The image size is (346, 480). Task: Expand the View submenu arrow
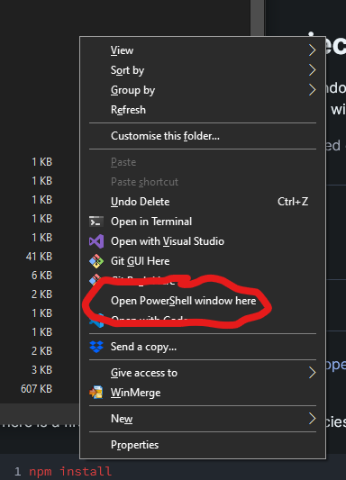click(x=312, y=50)
